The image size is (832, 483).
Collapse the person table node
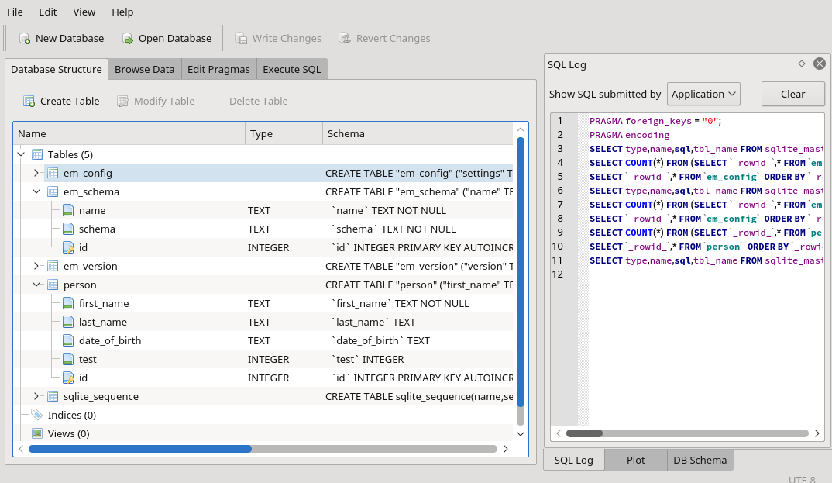tap(36, 285)
